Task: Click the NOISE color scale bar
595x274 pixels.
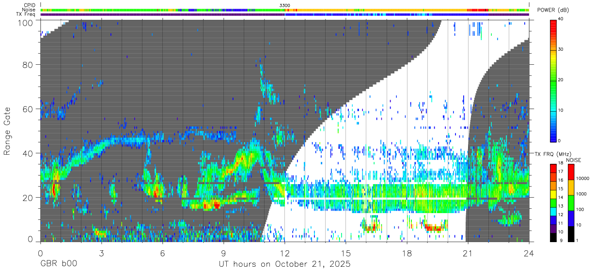Action: 570,202
